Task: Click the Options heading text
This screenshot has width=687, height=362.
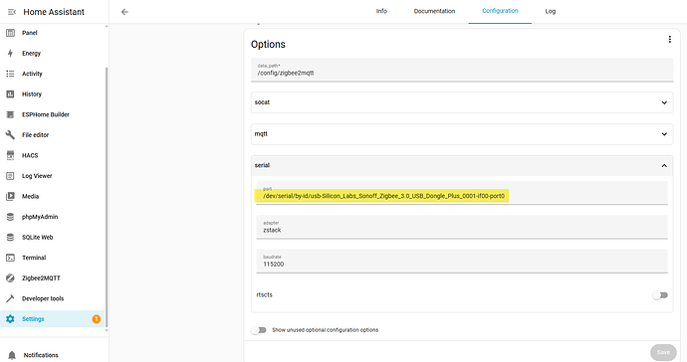Action: click(268, 44)
